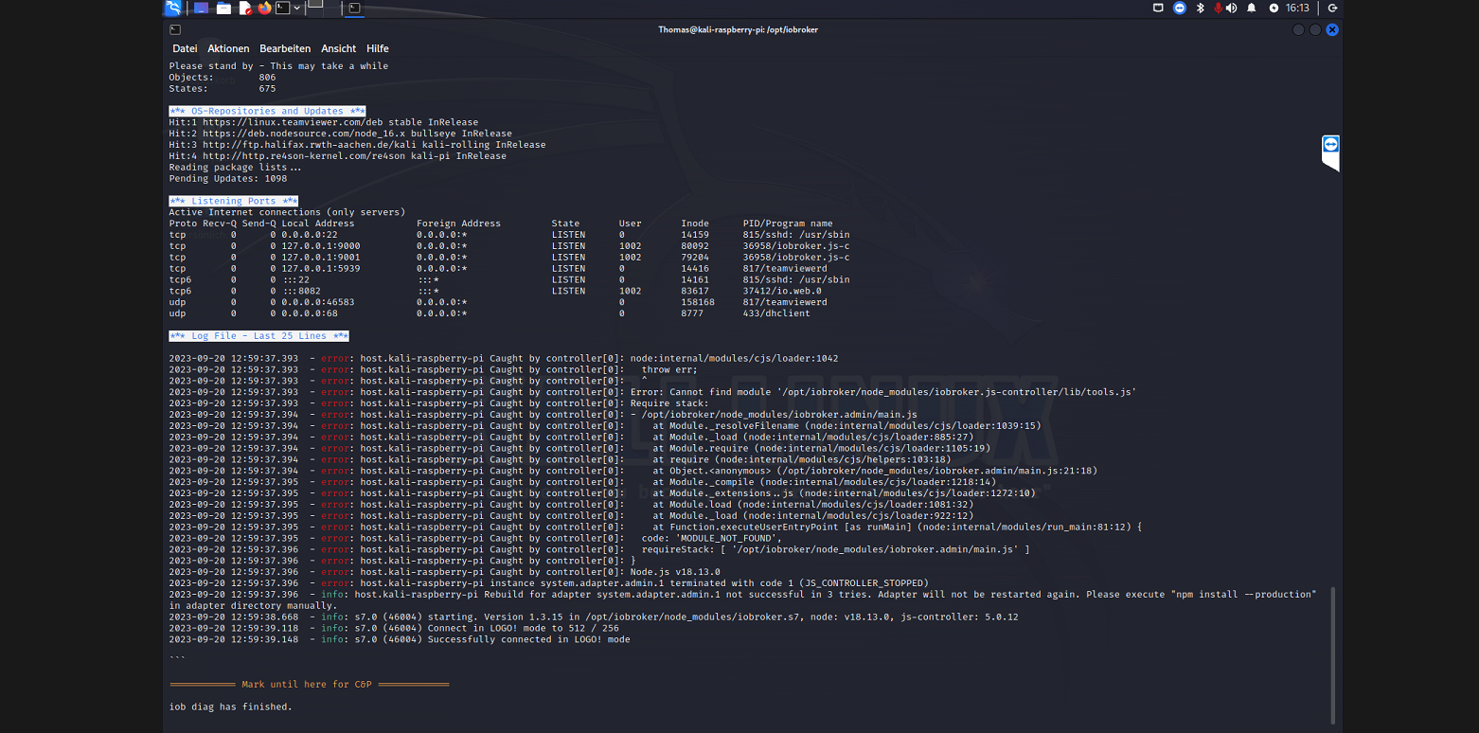Open the Aktionen menu

[228, 48]
